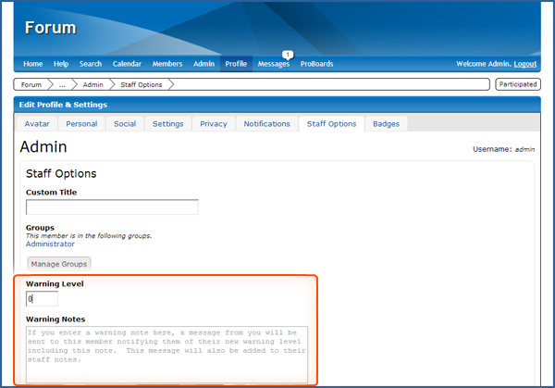Viewport: 555px width, 388px height.
Task: Click the 'Staff Options' section heading
Action: tap(61, 173)
